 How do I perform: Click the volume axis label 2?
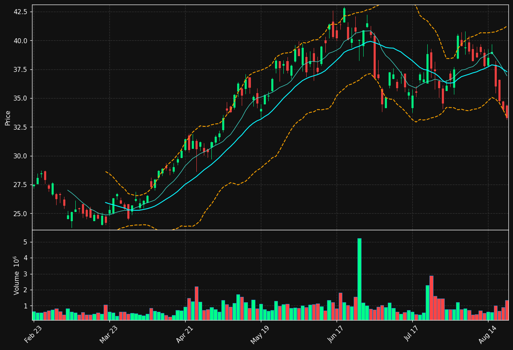pos(25,290)
